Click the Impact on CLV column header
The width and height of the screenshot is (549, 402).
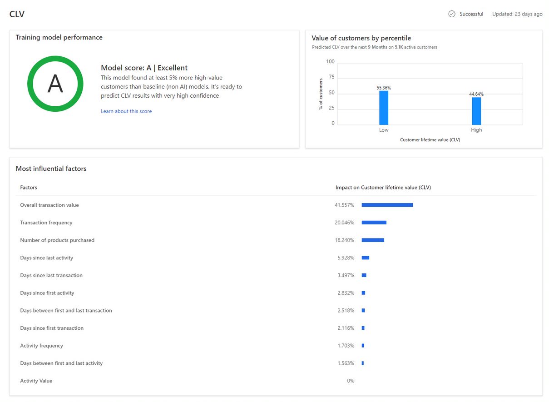(x=383, y=187)
